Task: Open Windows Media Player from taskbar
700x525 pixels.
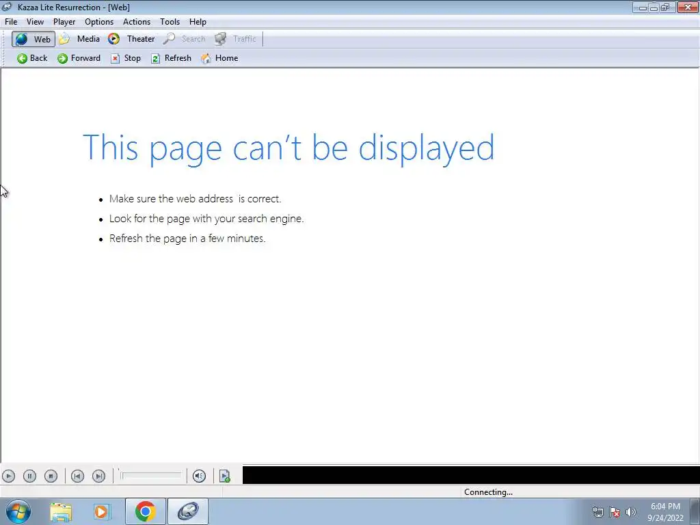Action: coord(101,512)
